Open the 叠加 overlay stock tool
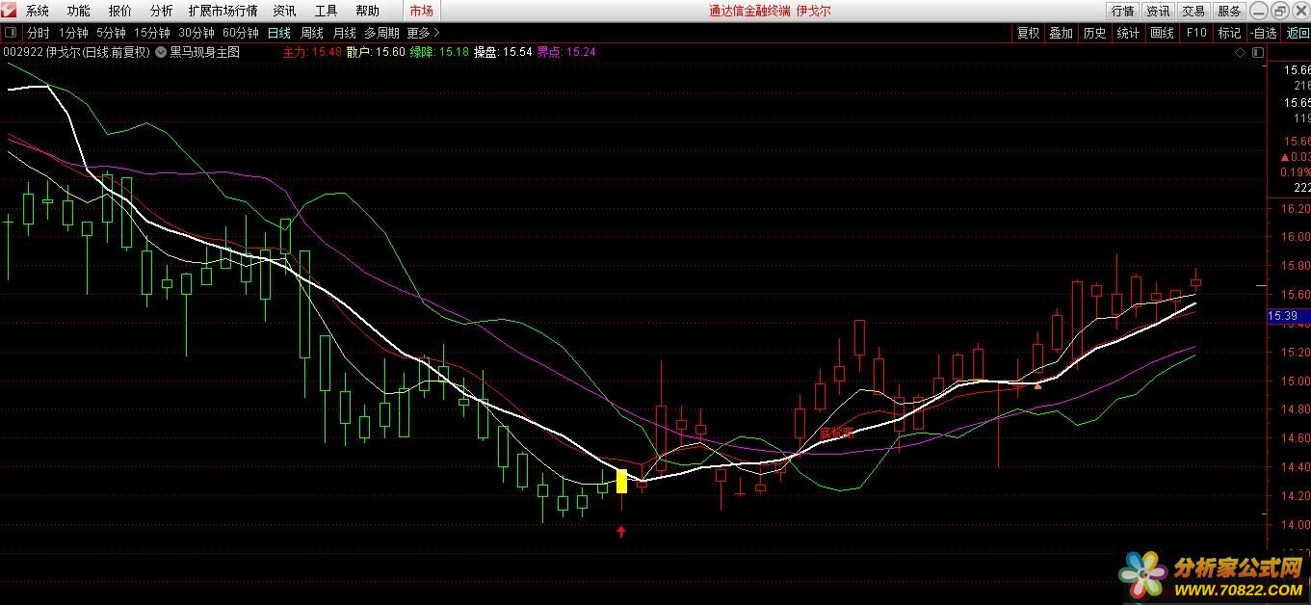This screenshot has height=605, width=1311. click(1061, 32)
